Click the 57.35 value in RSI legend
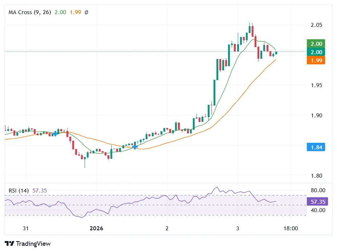337x252 pixels. [40, 190]
